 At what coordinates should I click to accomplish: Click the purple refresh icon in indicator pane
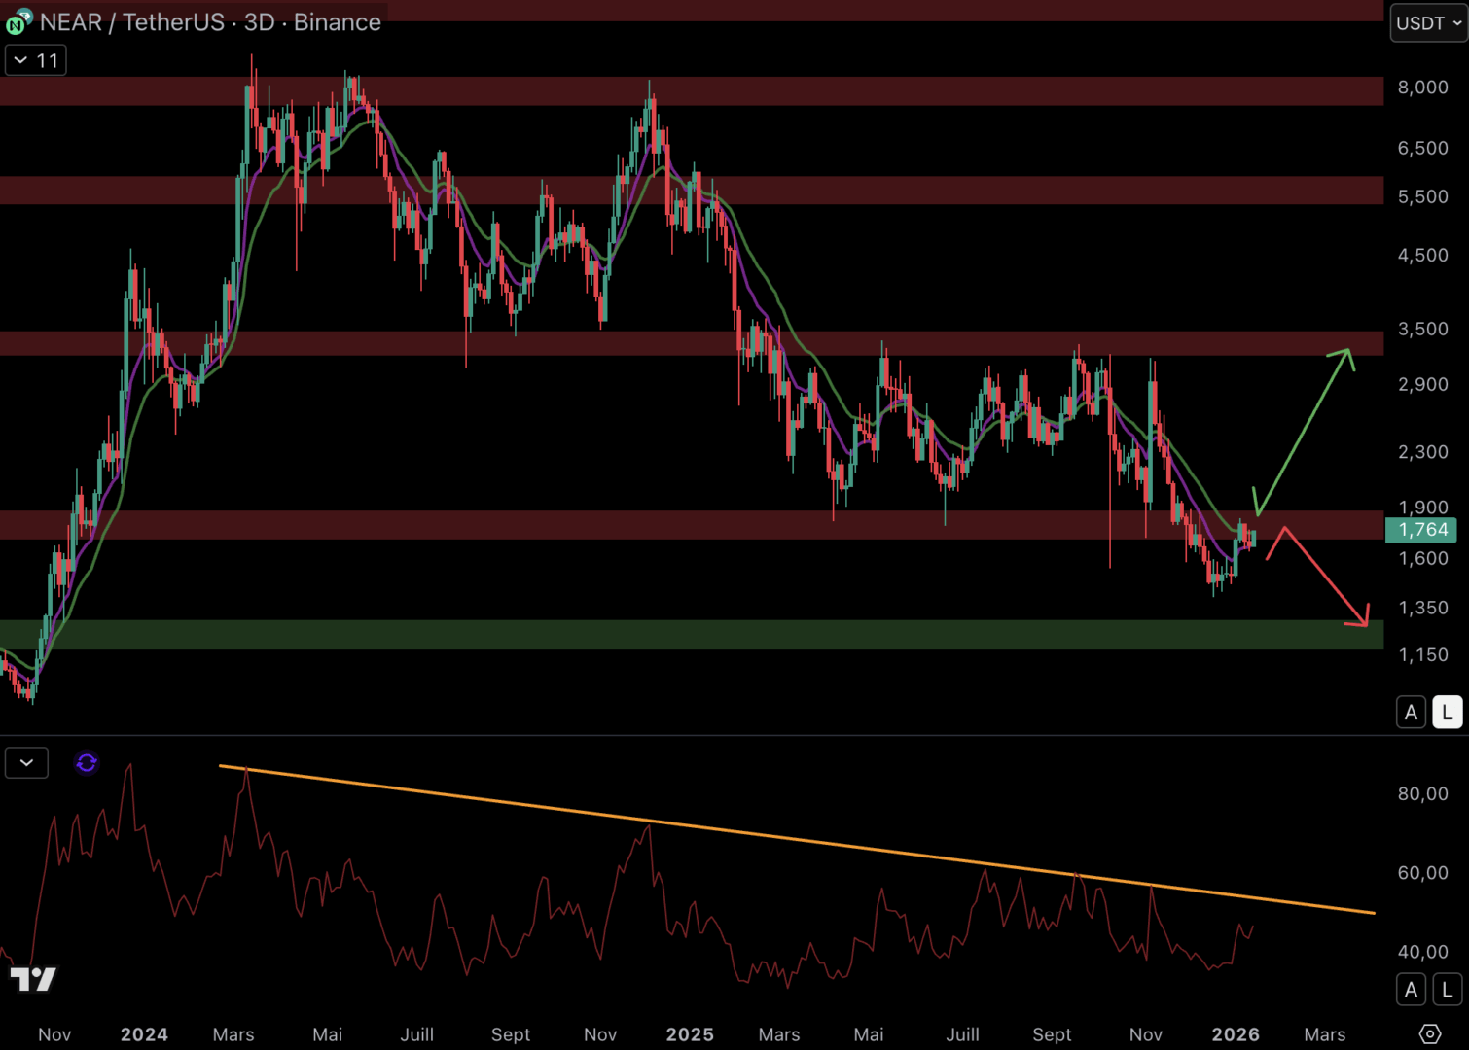coord(87,763)
